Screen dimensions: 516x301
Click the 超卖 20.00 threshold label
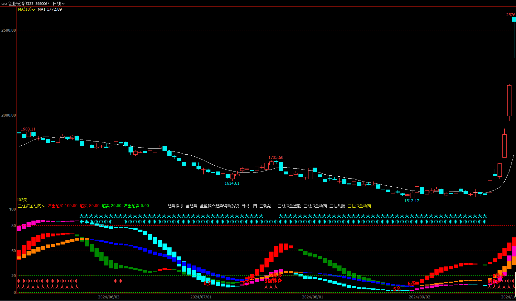[x=112, y=206]
